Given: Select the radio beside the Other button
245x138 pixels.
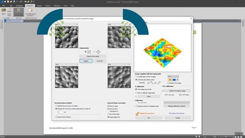Looking at the screenshot, I should [136, 97].
